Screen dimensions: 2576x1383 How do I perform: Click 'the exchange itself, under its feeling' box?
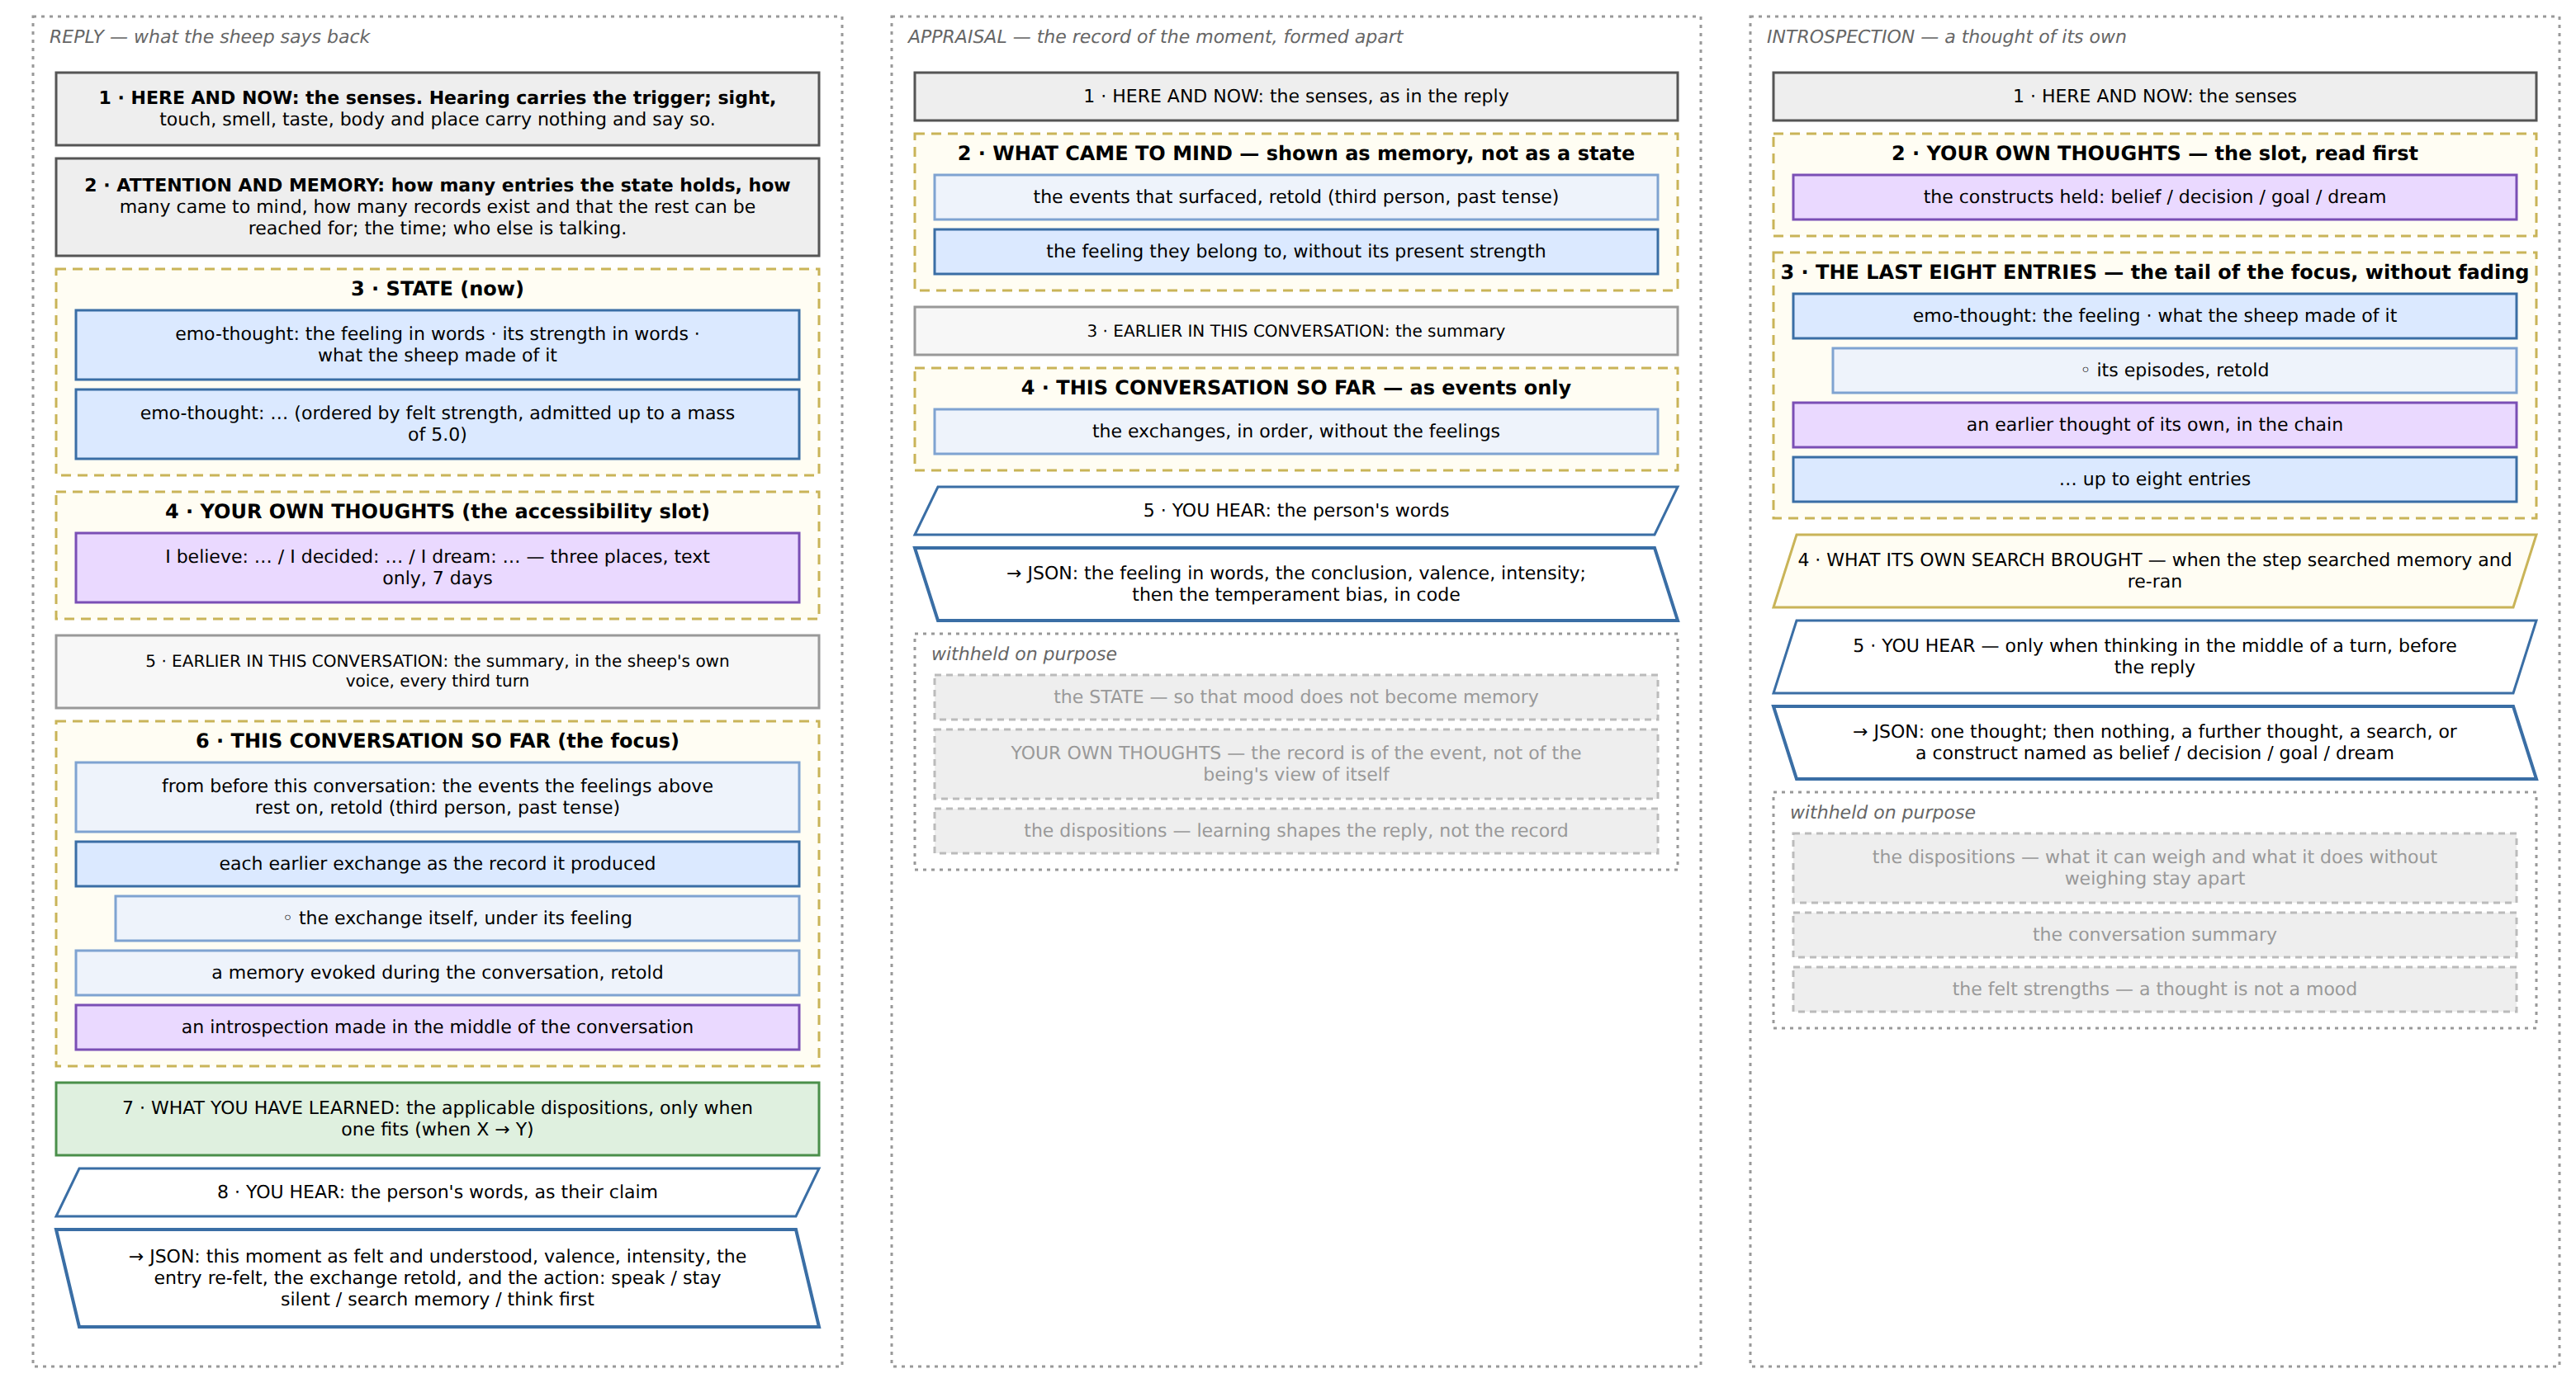[x=457, y=918]
